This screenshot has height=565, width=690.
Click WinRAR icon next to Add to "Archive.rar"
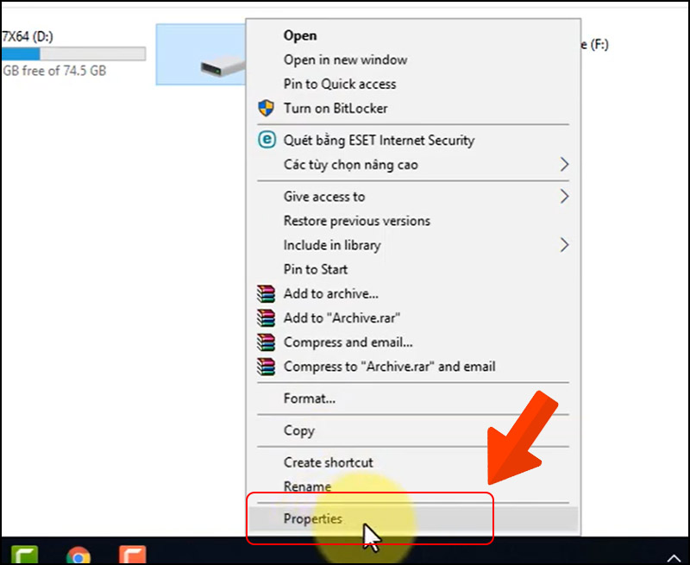coord(267,318)
